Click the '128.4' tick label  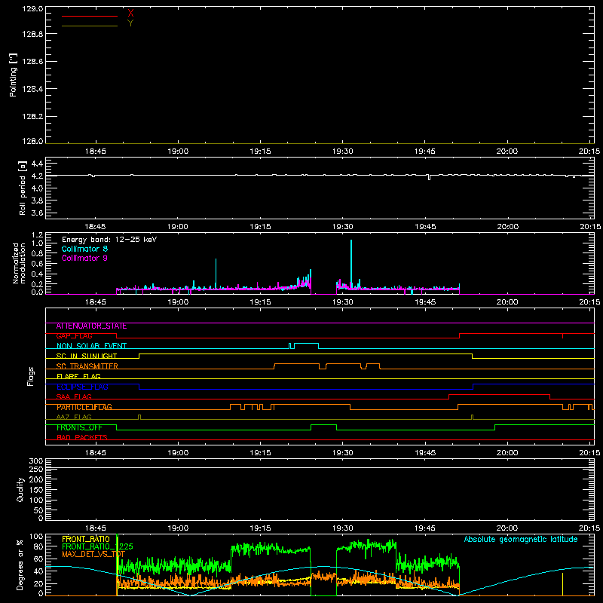click(32, 89)
